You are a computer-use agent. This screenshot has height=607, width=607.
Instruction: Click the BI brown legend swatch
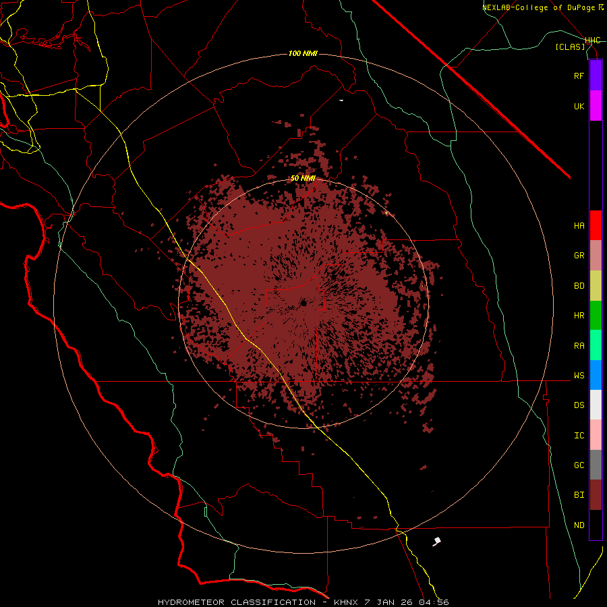(596, 495)
